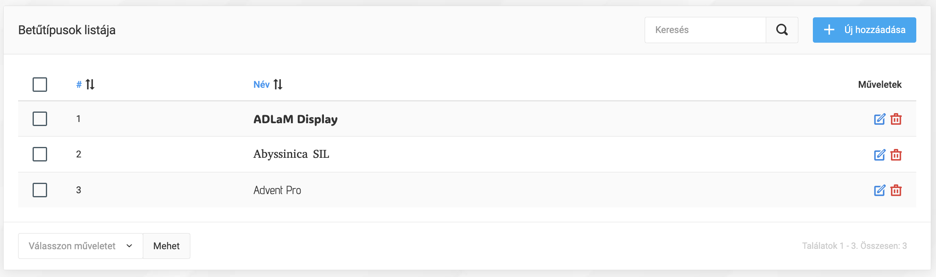
Task: Sort by the # column arrows
Action: click(90, 85)
